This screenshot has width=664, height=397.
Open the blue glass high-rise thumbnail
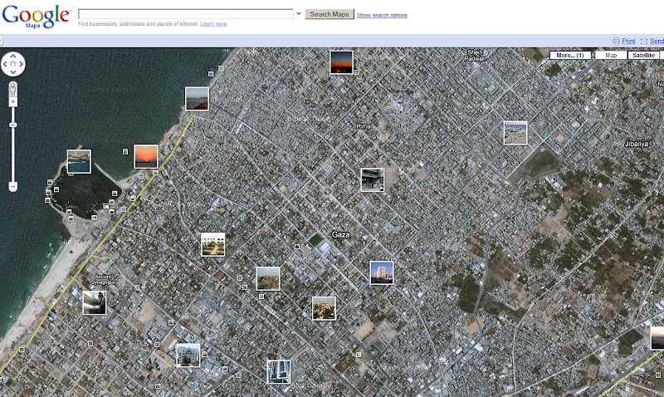point(279,371)
